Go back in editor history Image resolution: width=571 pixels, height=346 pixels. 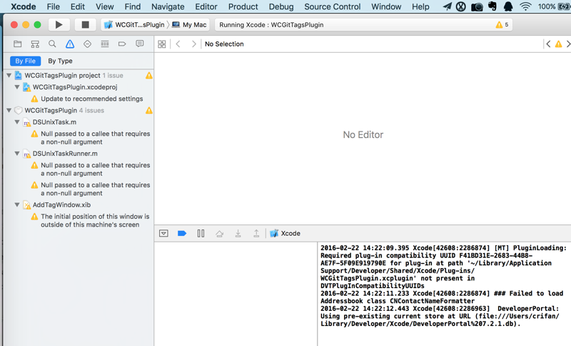pos(178,44)
